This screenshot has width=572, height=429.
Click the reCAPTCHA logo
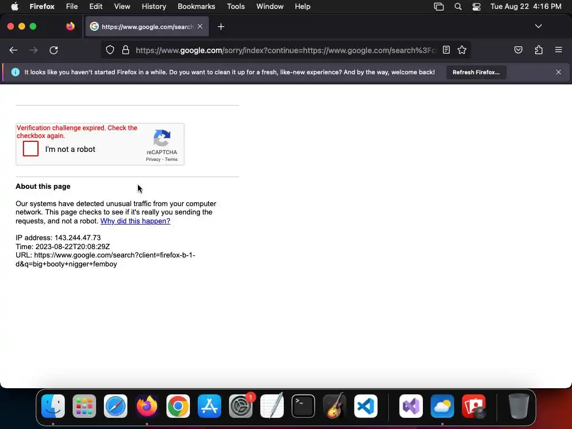162,139
